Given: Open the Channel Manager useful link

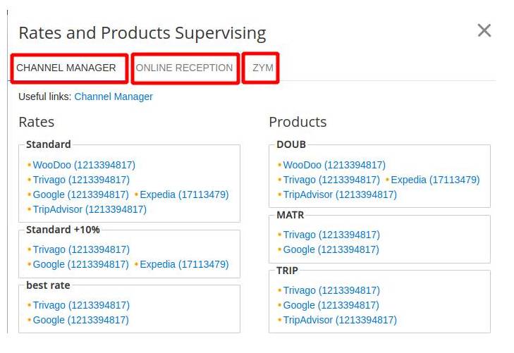Looking at the screenshot, I should coord(114,97).
